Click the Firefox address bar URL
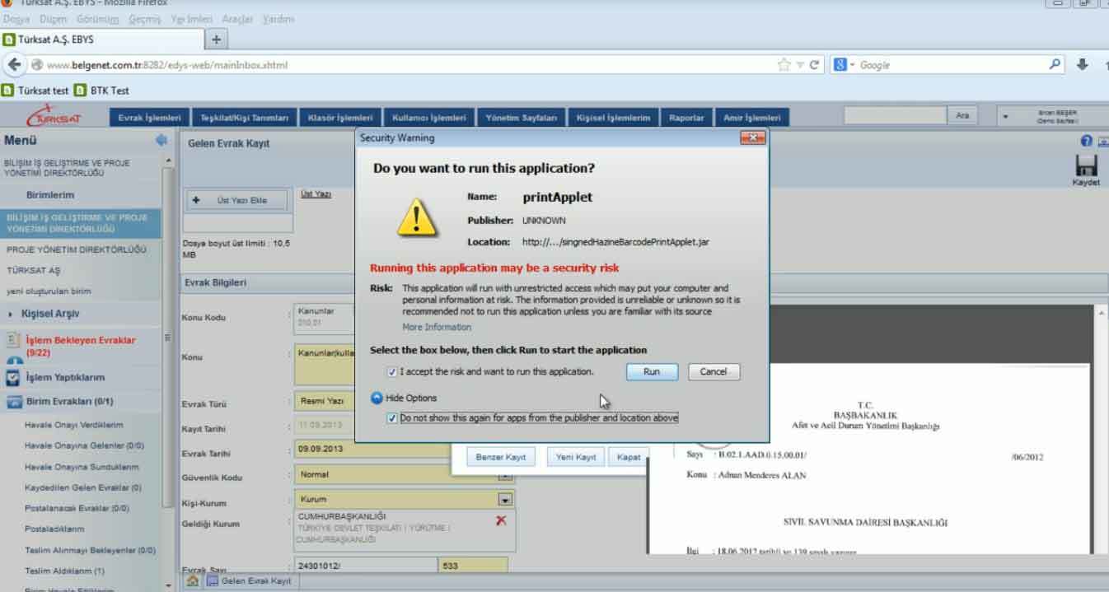Image resolution: width=1109 pixels, height=592 pixels. click(167, 65)
